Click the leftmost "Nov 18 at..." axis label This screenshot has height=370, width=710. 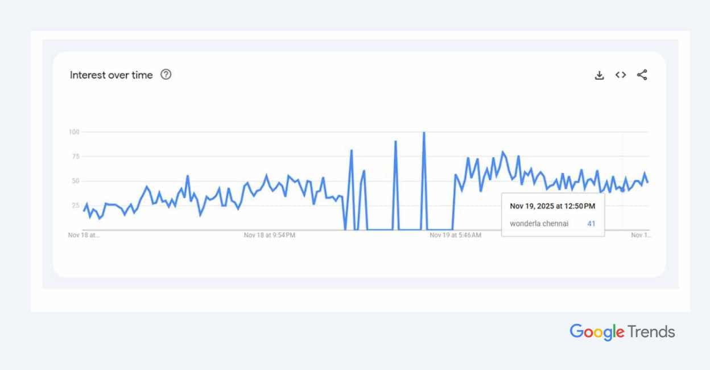click(84, 235)
